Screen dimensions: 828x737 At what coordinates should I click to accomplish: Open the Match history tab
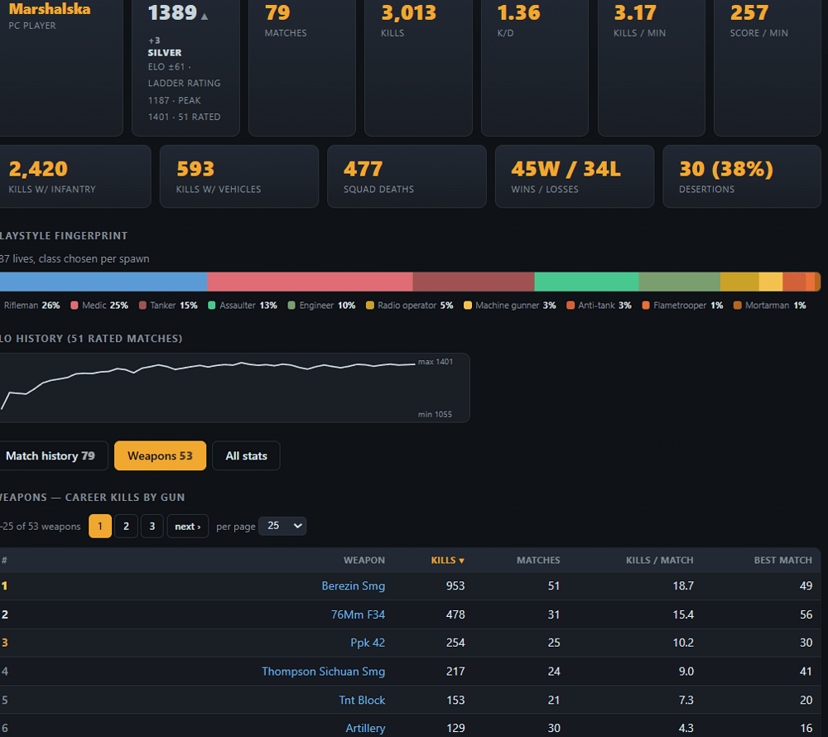point(51,455)
